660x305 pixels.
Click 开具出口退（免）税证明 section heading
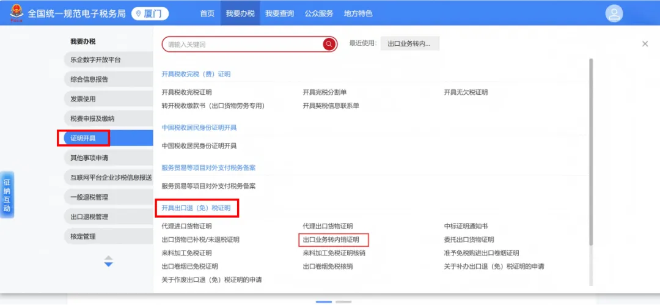click(196, 208)
